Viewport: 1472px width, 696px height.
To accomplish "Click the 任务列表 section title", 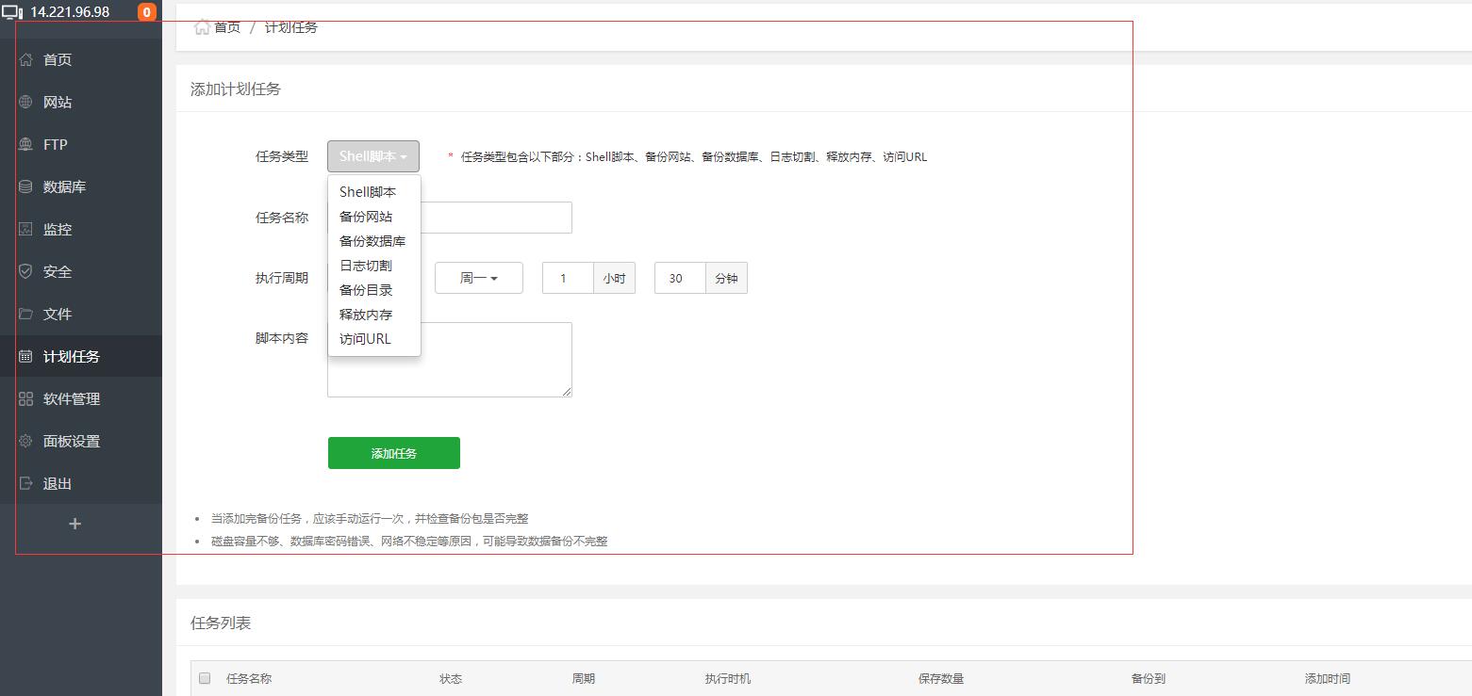I will point(221,623).
